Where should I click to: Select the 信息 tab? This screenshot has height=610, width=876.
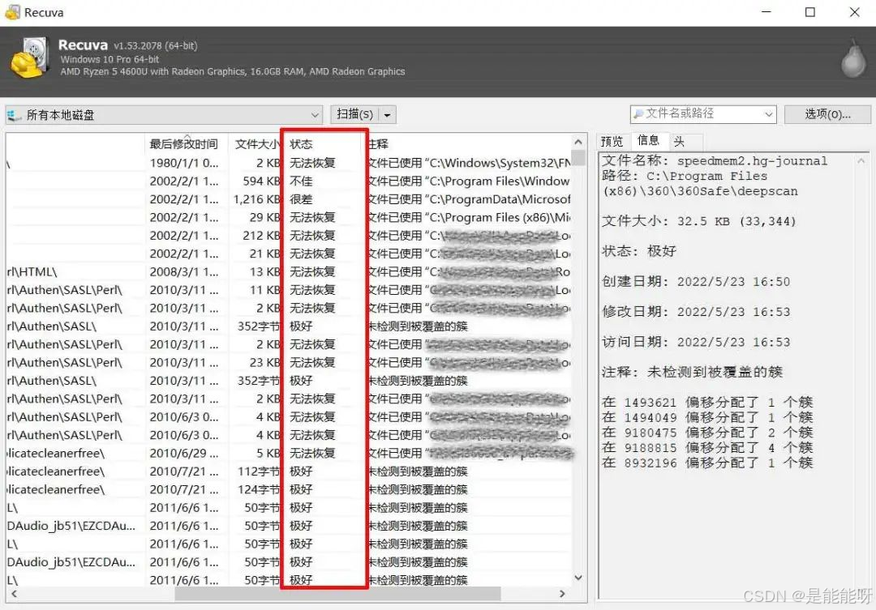[x=649, y=140]
